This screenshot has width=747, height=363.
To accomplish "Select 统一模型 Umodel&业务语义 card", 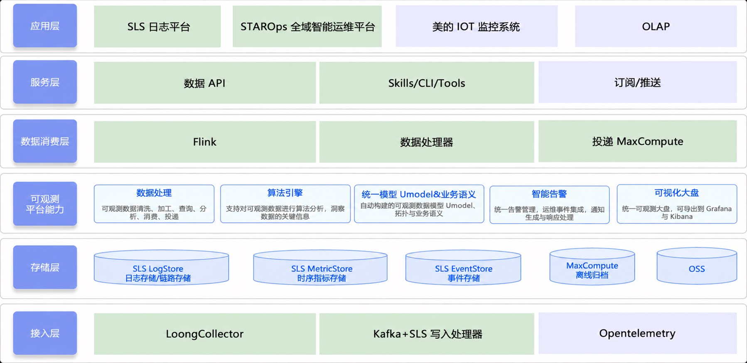I will (x=419, y=204).
